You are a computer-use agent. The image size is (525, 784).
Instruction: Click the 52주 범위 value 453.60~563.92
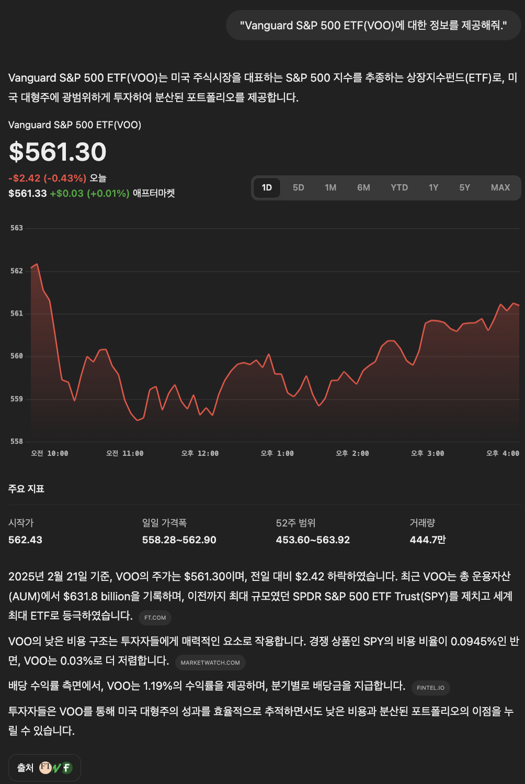click(313, 540)
